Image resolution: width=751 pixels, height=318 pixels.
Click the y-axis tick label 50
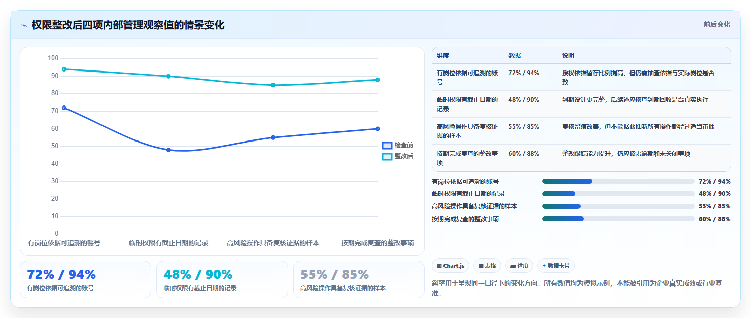pos(55,146)
